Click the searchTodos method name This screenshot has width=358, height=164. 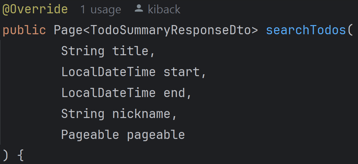pyautogui.click(x=306, y=30)
